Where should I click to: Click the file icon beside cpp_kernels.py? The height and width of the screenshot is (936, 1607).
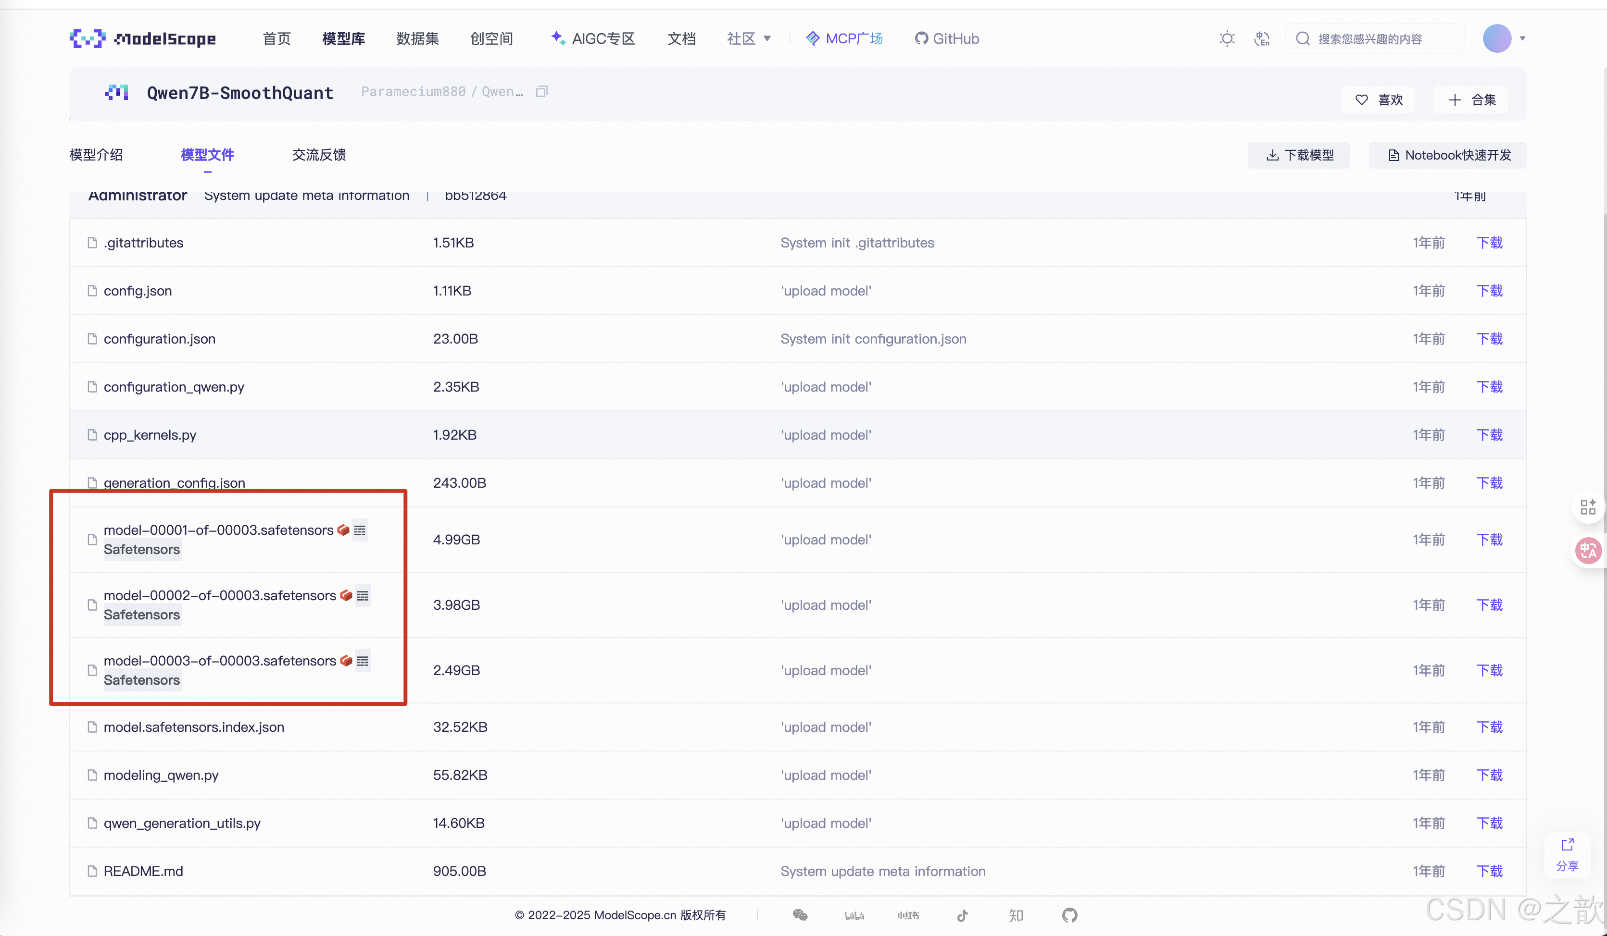tap(92, 434)
